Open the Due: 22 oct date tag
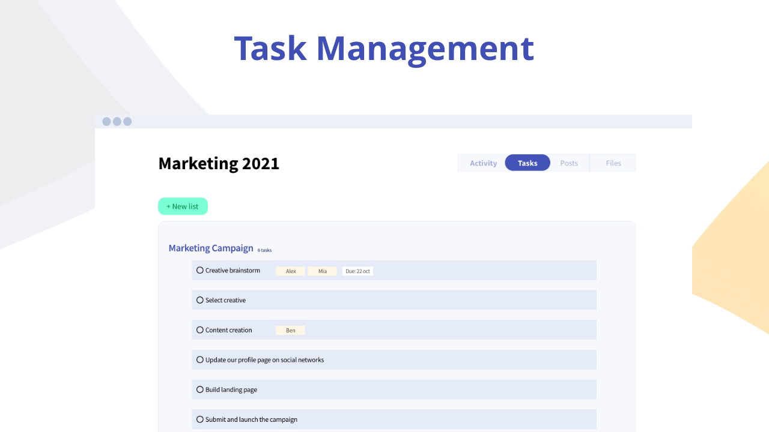Viewport: 769px width, 432px height. click(357, 271)
